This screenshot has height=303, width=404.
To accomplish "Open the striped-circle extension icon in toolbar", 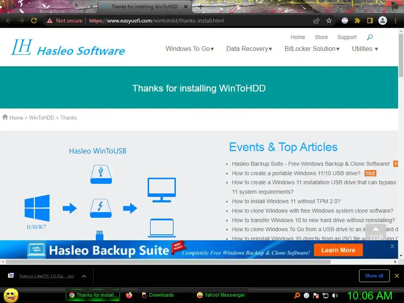I will click(x=345, y=21).
